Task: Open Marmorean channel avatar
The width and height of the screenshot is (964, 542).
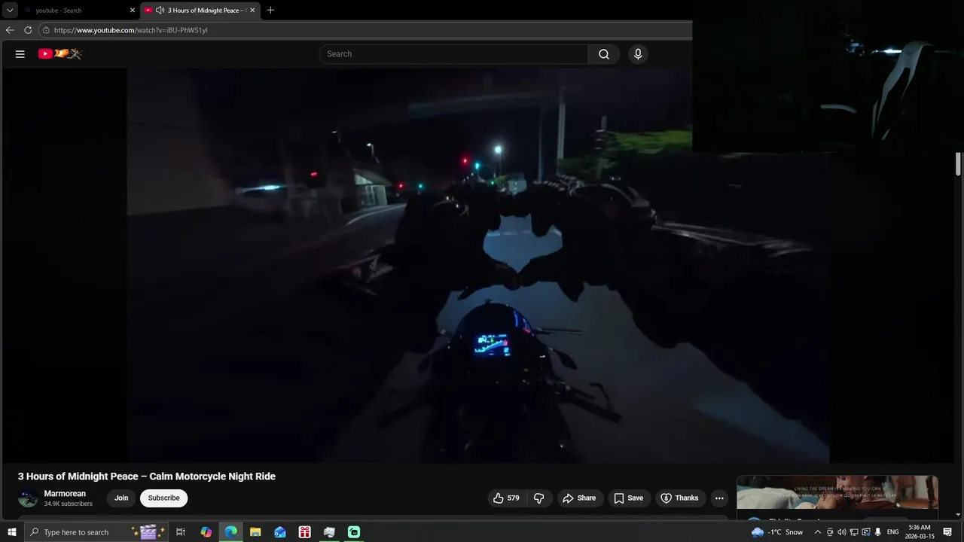Action: tap(28, 498)
